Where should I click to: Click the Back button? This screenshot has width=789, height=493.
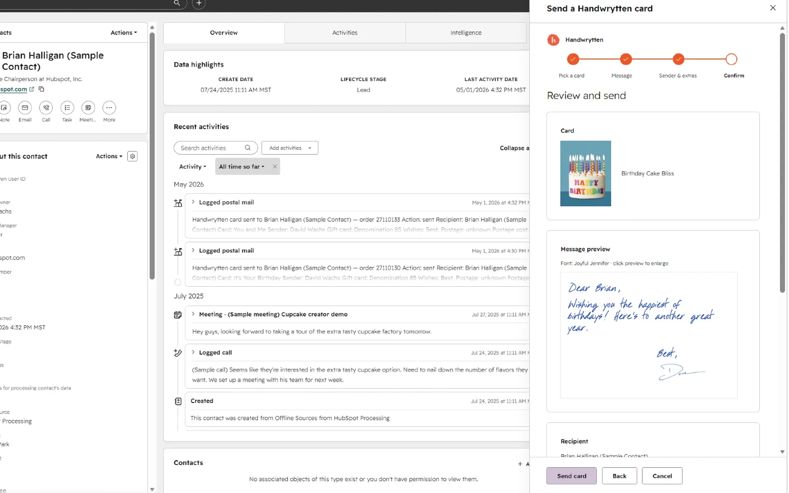619,476
